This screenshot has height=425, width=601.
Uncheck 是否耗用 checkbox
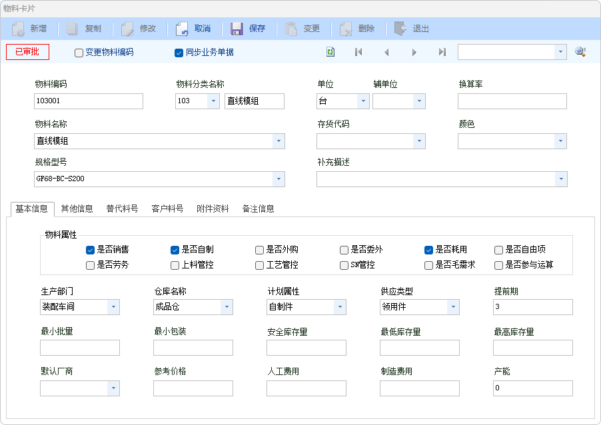429,250
